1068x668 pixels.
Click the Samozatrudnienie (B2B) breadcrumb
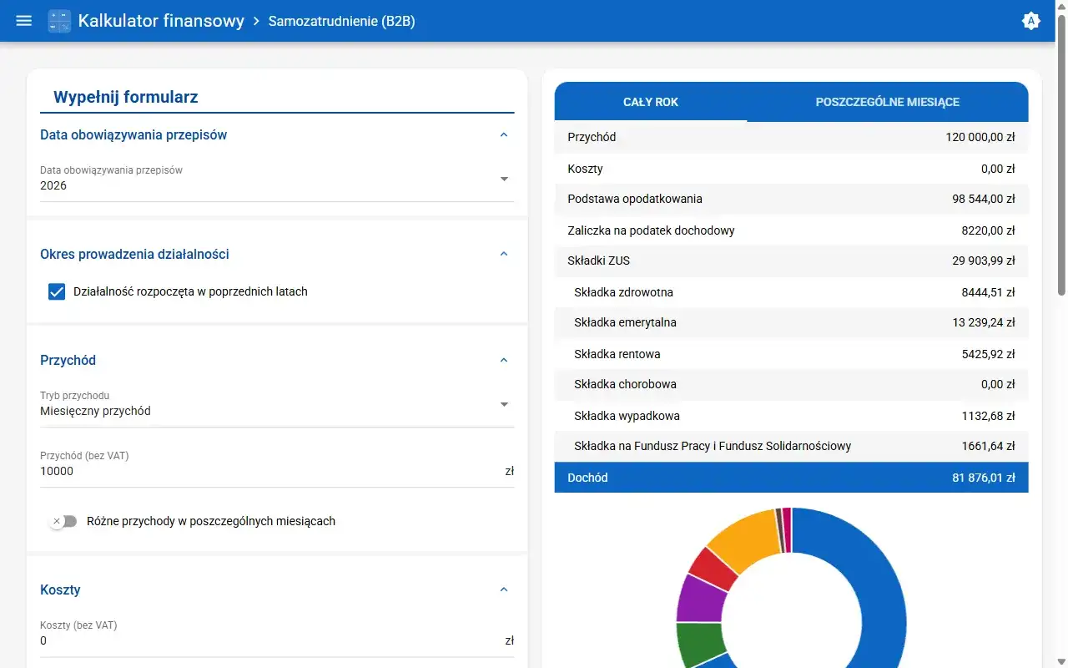342,21
